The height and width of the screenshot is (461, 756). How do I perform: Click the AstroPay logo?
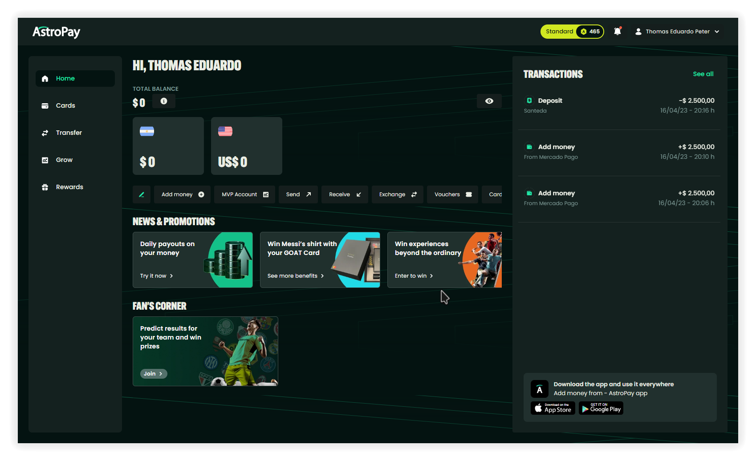(x=56, y=32)
